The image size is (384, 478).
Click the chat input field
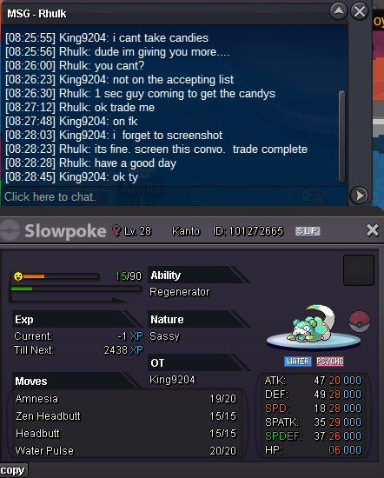[x=174, y=196]
